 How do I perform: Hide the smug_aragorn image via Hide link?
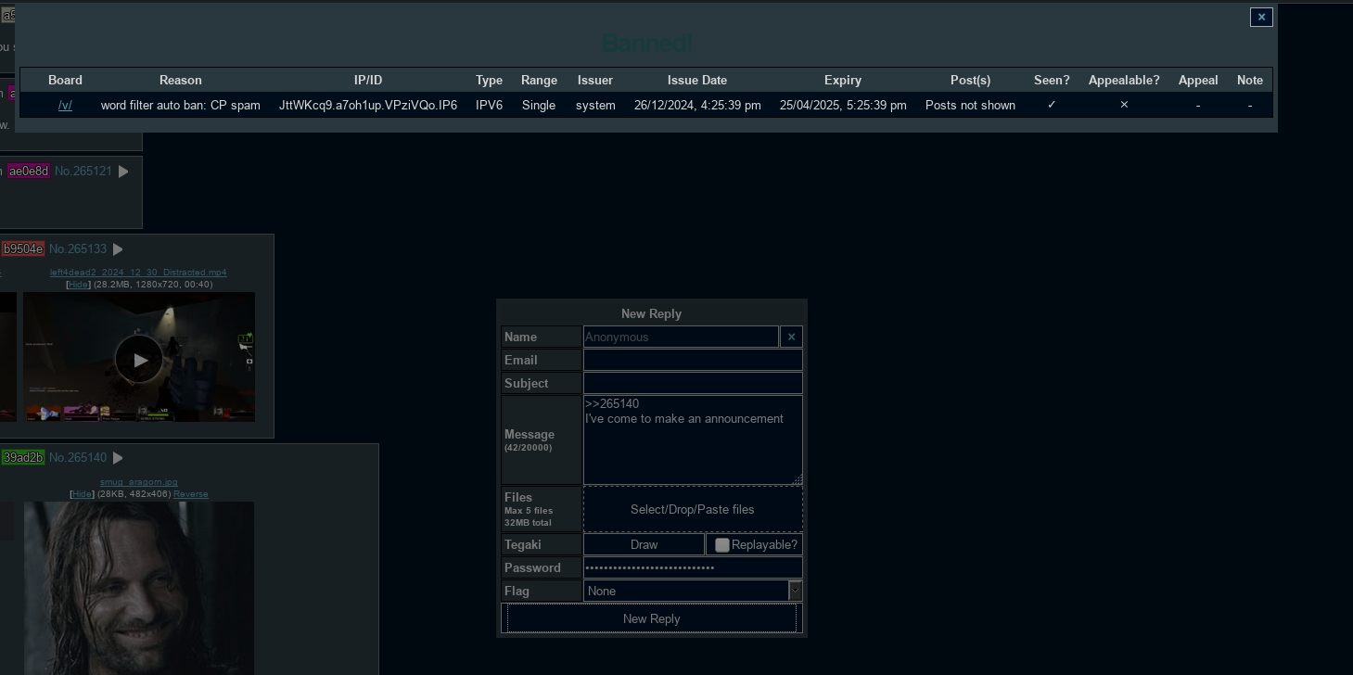tap(83, 494)
